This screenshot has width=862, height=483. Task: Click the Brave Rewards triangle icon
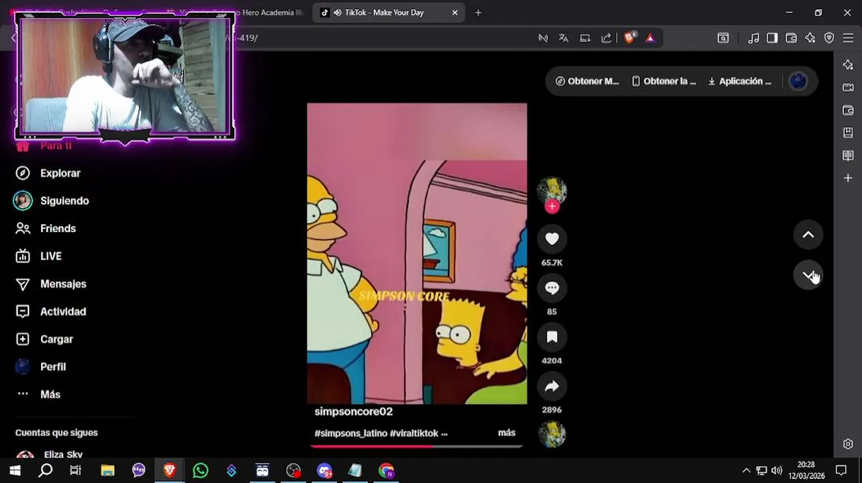[x=650, y=38]
